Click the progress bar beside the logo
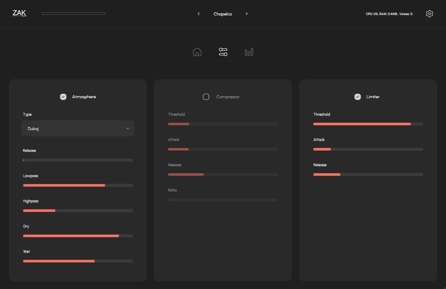The height and width of the screenshot is (289, 446). click(x=73, y=14)
